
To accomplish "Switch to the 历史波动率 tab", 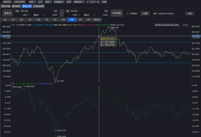I will tap(39, 6).
